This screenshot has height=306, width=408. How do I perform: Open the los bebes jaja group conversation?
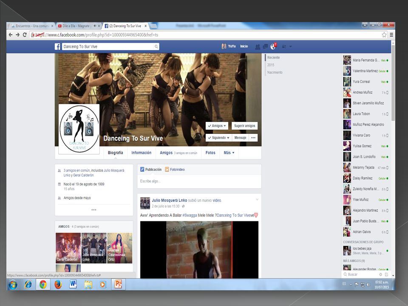pos(366,251)
